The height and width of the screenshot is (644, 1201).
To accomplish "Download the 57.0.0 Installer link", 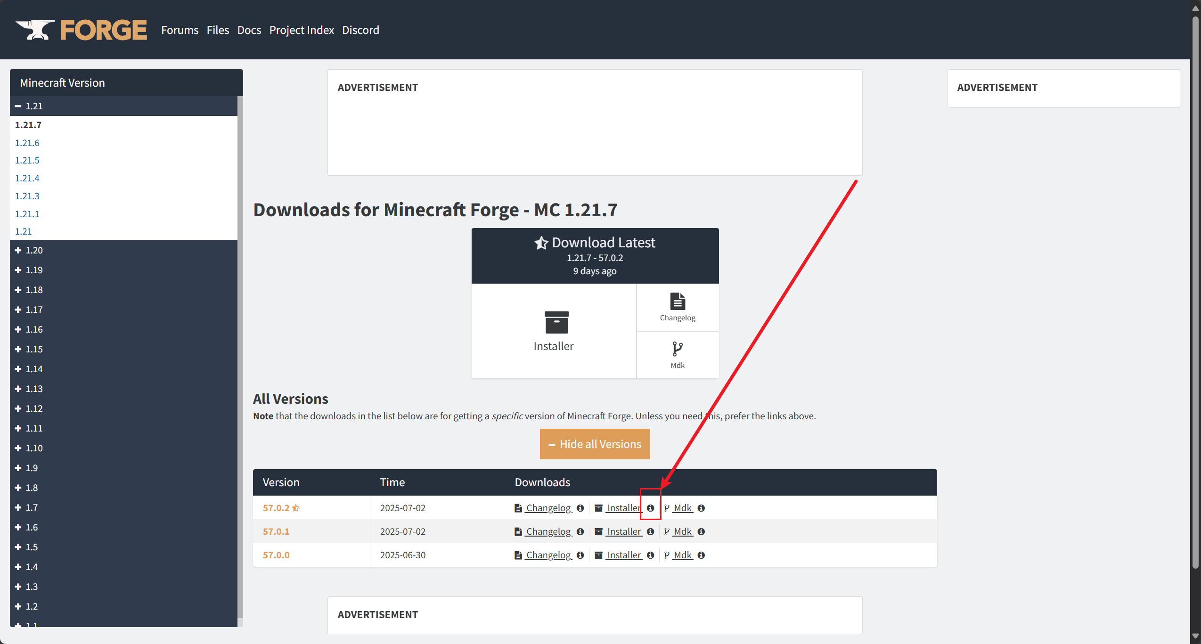I will tap(623, 555).
